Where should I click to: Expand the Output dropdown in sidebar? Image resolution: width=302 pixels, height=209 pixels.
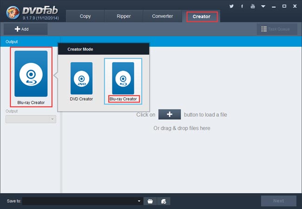(x=53, y=119)
